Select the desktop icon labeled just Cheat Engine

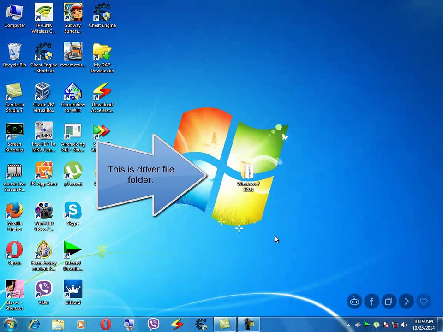(102, 16)
